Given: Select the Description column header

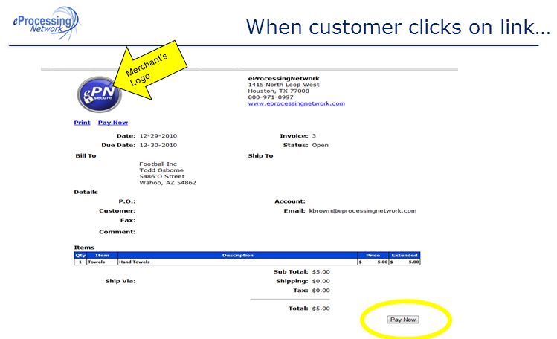Looking at the screenshot, I should [x=238, y=255].
